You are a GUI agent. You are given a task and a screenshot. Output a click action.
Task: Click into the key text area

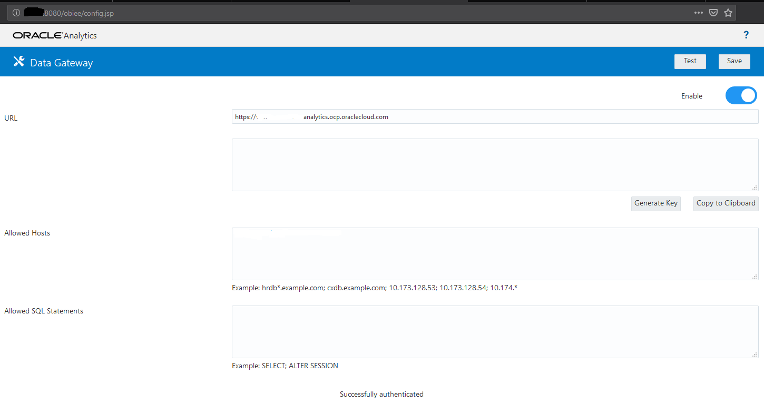click(495, 165)
